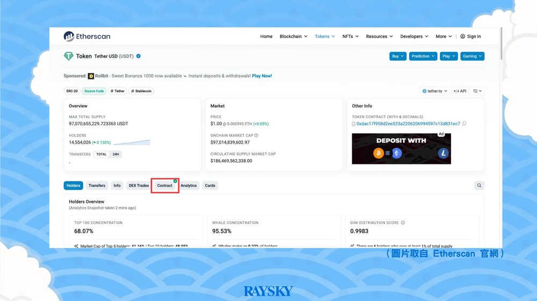Click the Gini distribution score info icon
Image resolution: width=537 pixels, height=301 pixels.
click(x=403, y=223)
